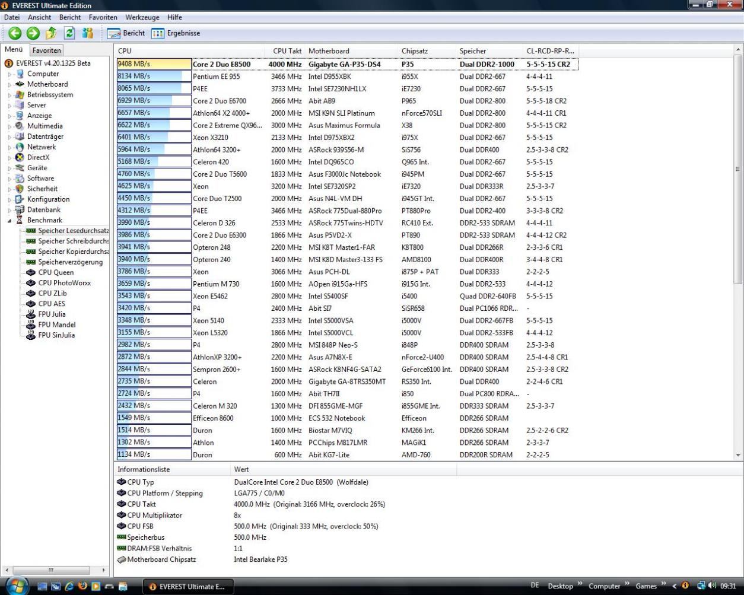Open the Bericht toolbar button
Image resolution: width=744 pixels, height=595 pixels.
pyautogui.click(x=127, y=34)
